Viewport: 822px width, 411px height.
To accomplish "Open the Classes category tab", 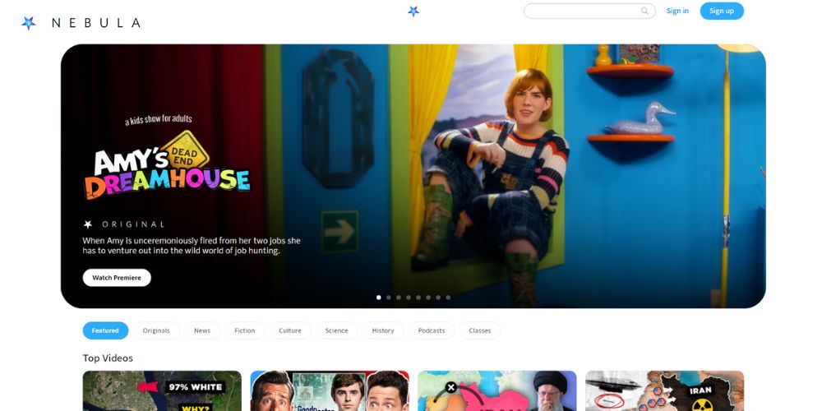I will pyautogui.click(x=480, y=330).
